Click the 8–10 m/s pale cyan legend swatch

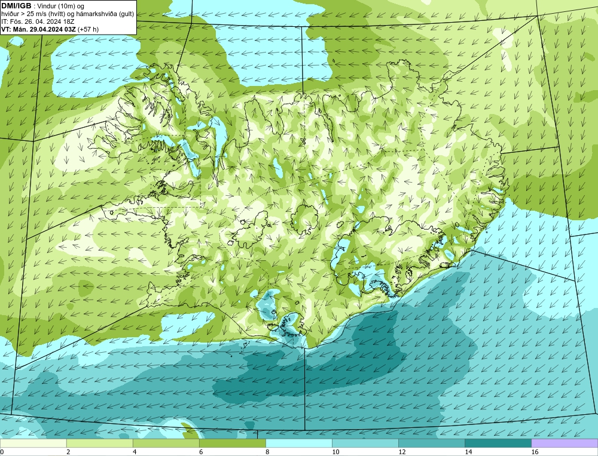[298, 443]
